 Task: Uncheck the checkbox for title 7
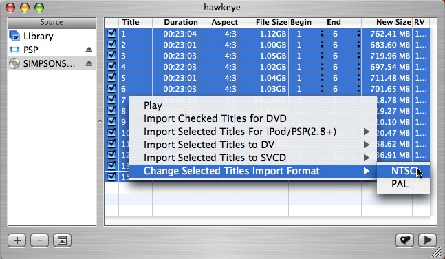click(x=111, y=100)
